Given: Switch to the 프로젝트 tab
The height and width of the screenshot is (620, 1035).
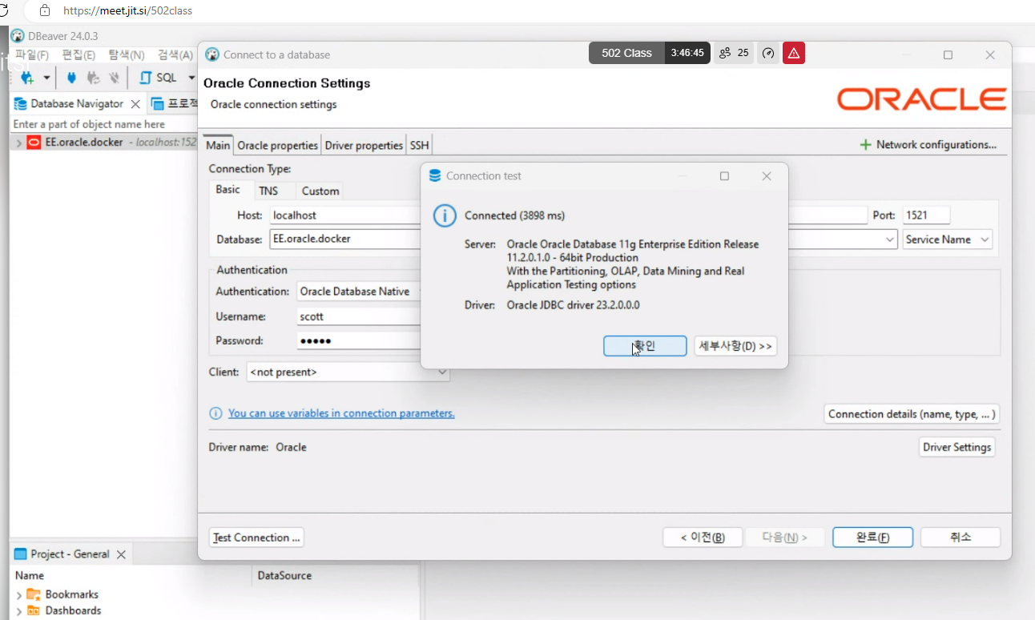Looking at the screenshot, I should pos(175,104).
